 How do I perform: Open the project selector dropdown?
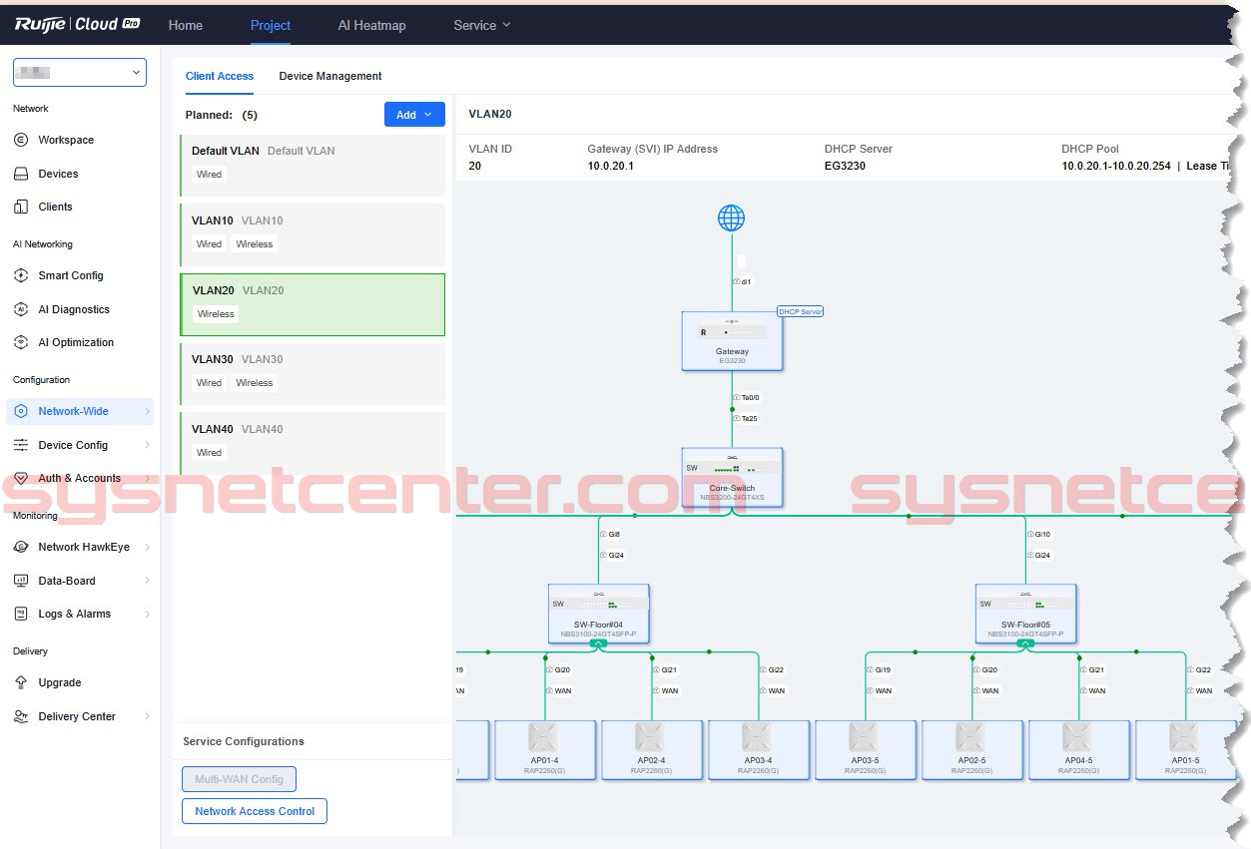pos(80,72)
